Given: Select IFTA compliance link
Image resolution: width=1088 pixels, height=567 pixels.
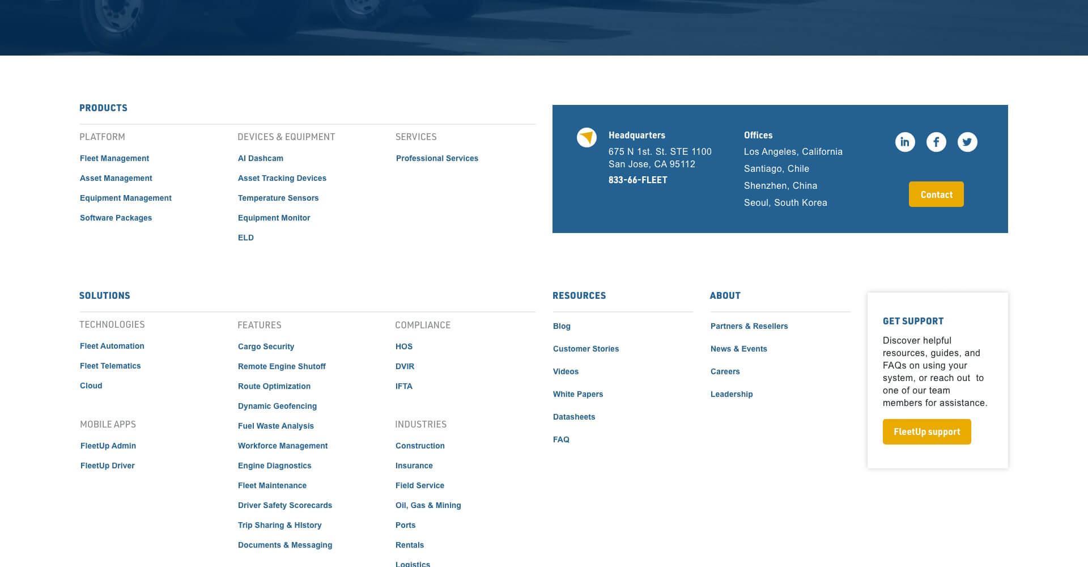Looking at the screenshot, I should [404, 386].
